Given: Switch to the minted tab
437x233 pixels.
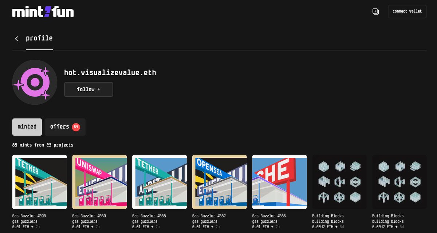Looking at the screenshot, I should click(x=27, y=127).
